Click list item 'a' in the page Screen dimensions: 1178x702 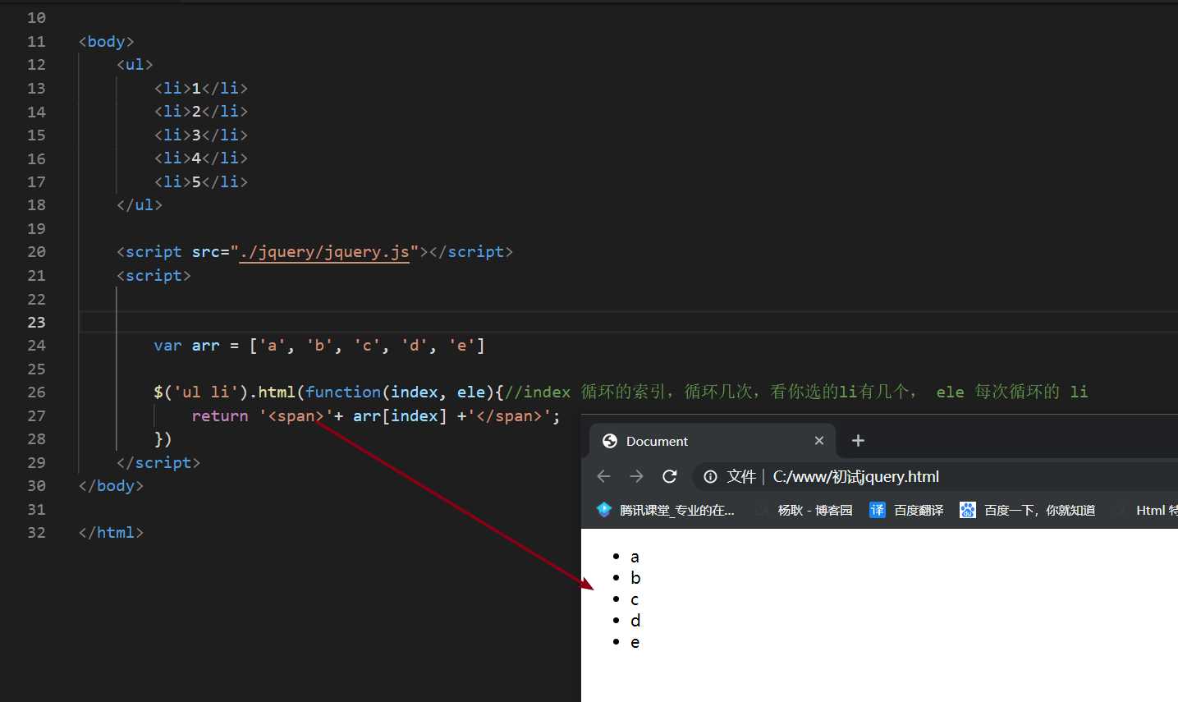(635, 557)
